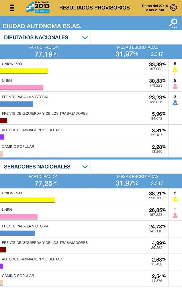The image size is (182, 291).
Task: Open the magnifier search icon
Action: click(x=173, y=23)
